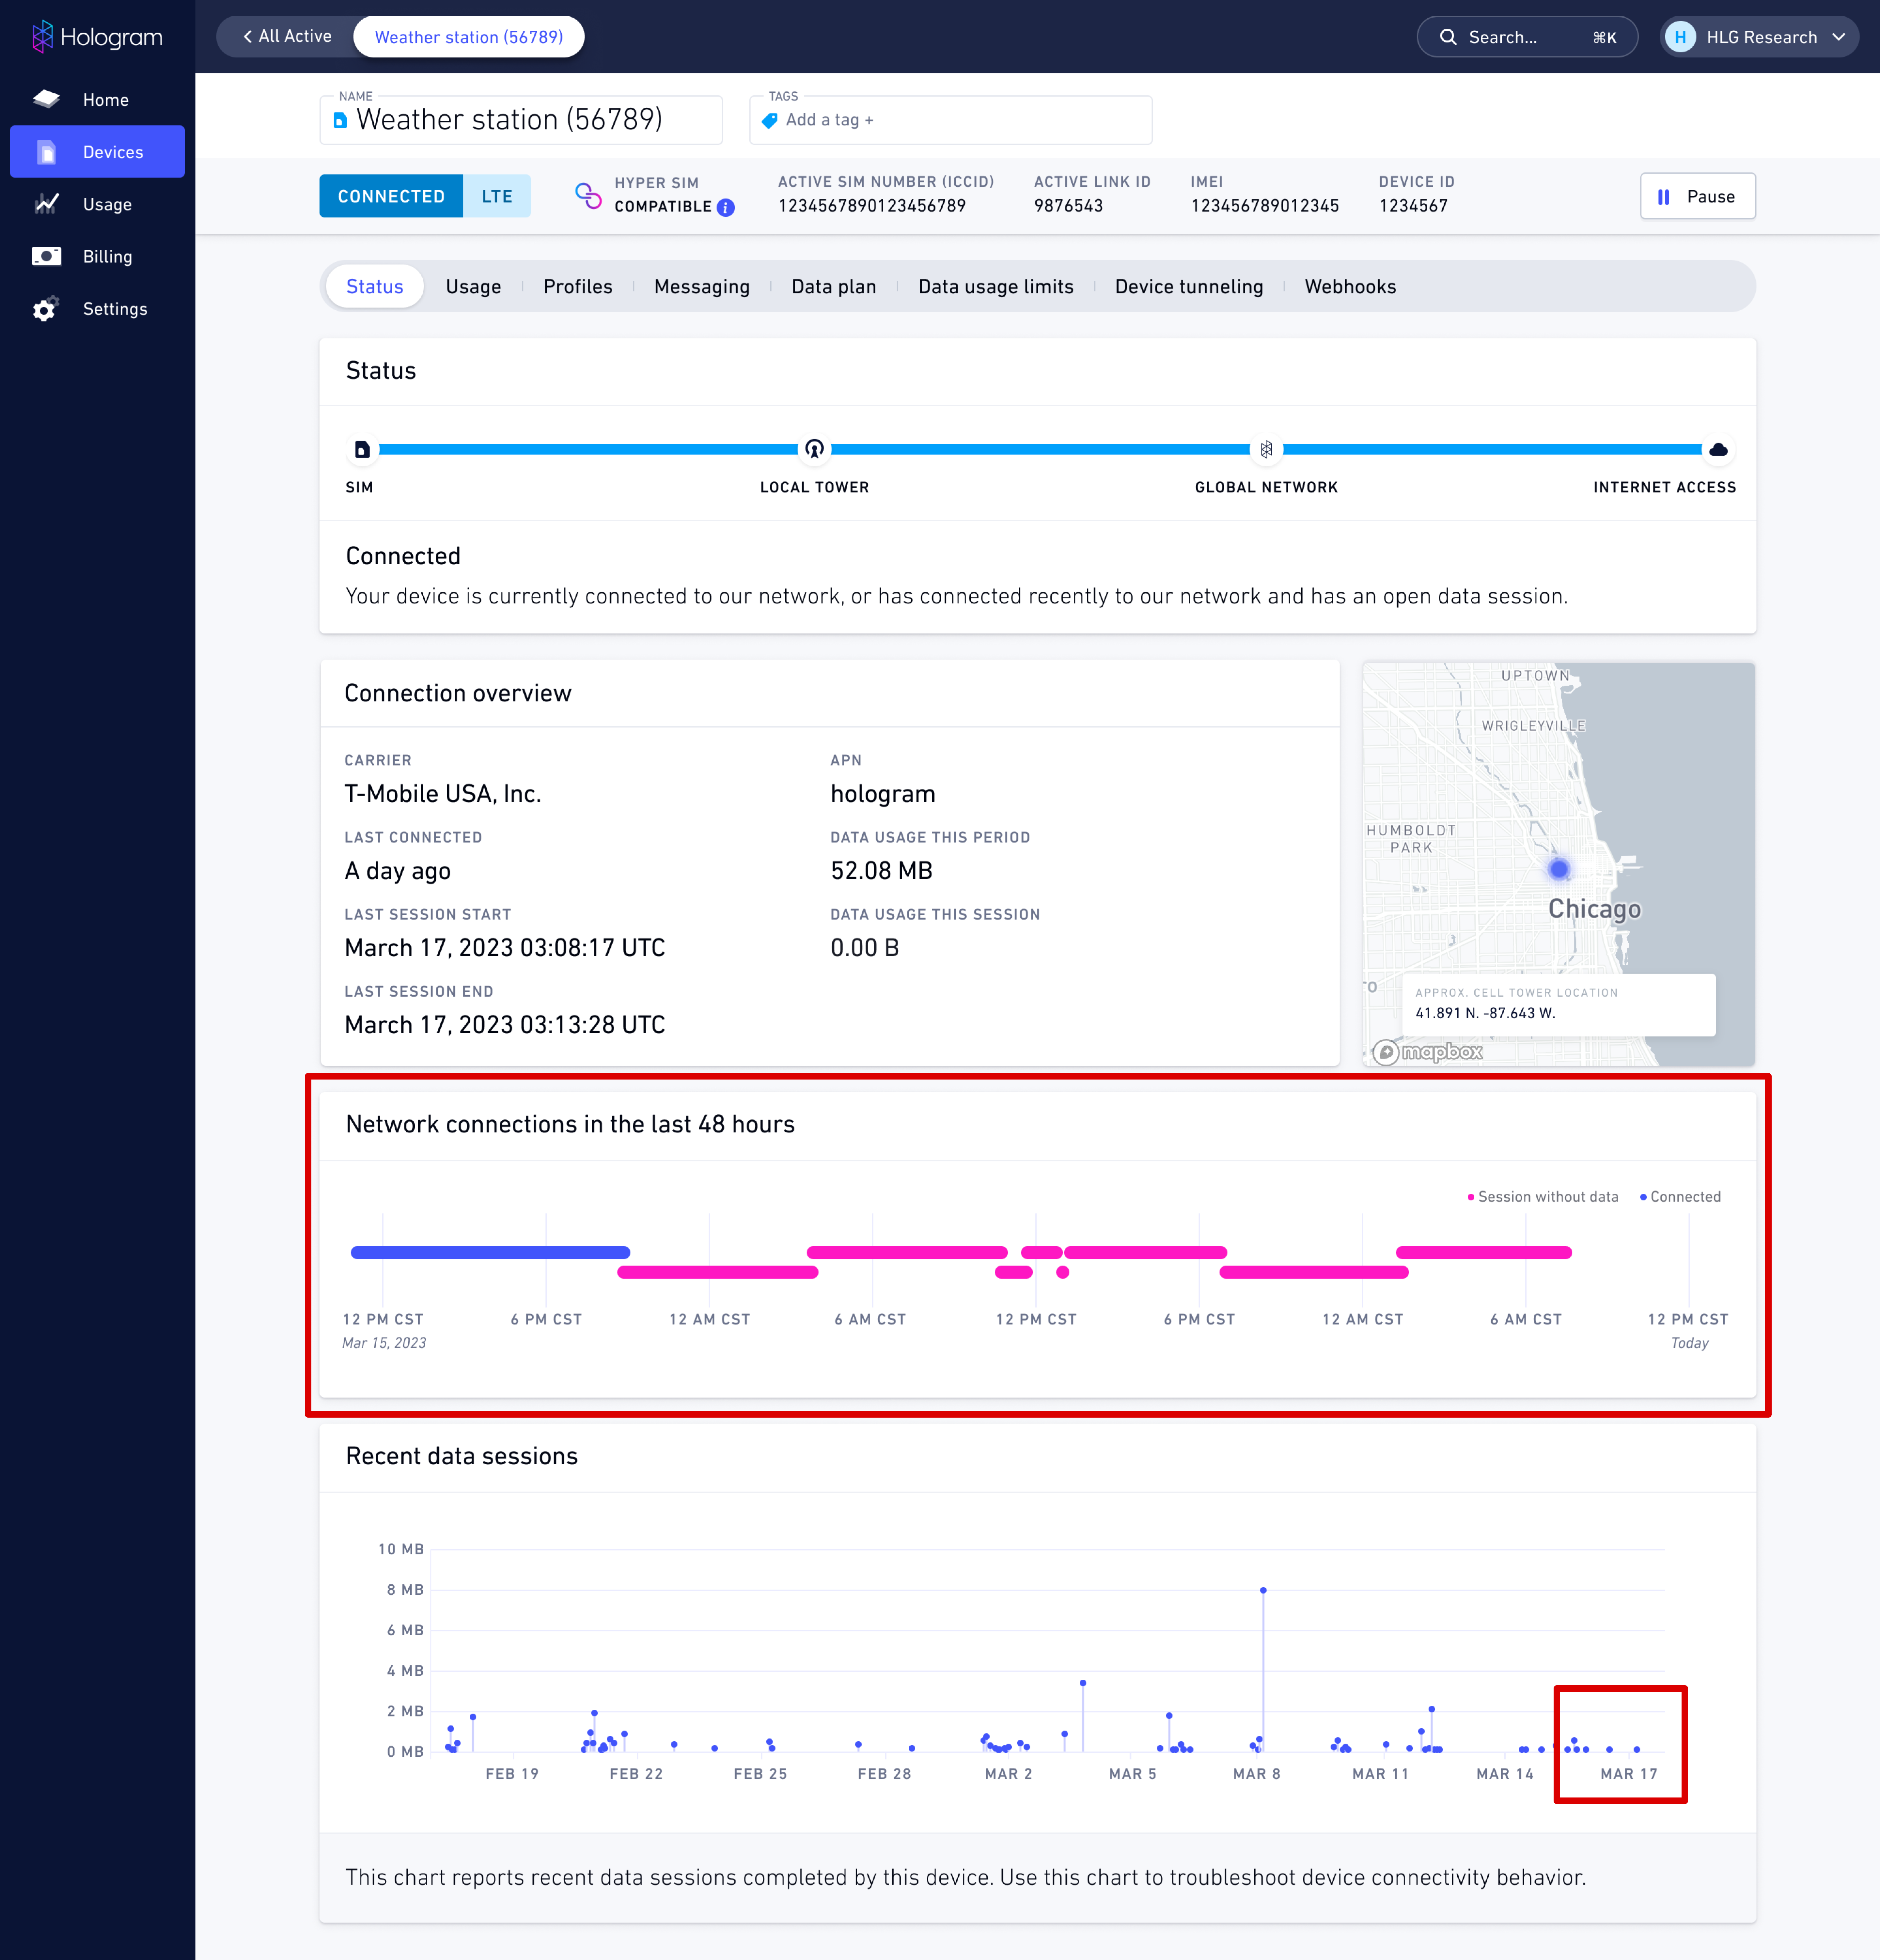The height and width of the screenshot is (1960, 1880).
Task: Expand the HLG Research account dropdown
Action: [x=1838, y=37]
